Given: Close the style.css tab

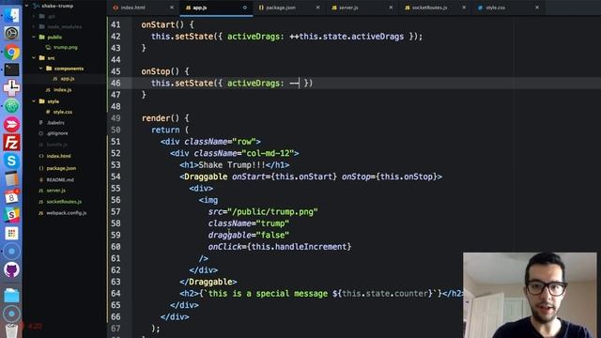Looking at the screenshot, I should (x=536, y=8).
